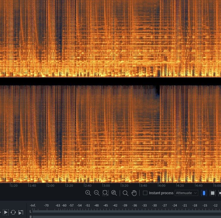Screen dimensions: 221x218
Task: Click the zoom in magnifier icon
Action: [x=88, y=193]
